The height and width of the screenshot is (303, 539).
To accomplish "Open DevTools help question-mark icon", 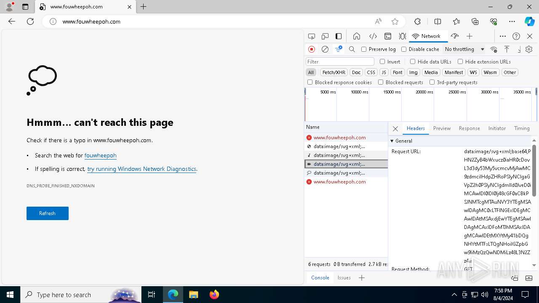I will coord(516,36).
